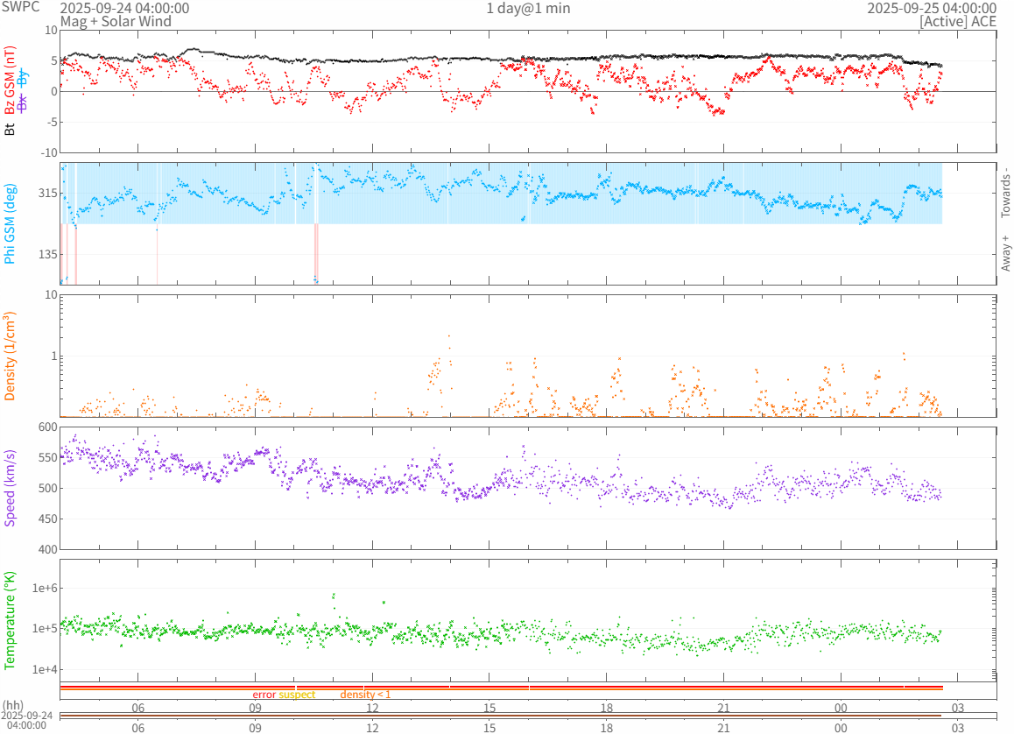Click the 'Towards -' sector label
The height and width of the screenshot is (734, 1014).
point(1005,193)
